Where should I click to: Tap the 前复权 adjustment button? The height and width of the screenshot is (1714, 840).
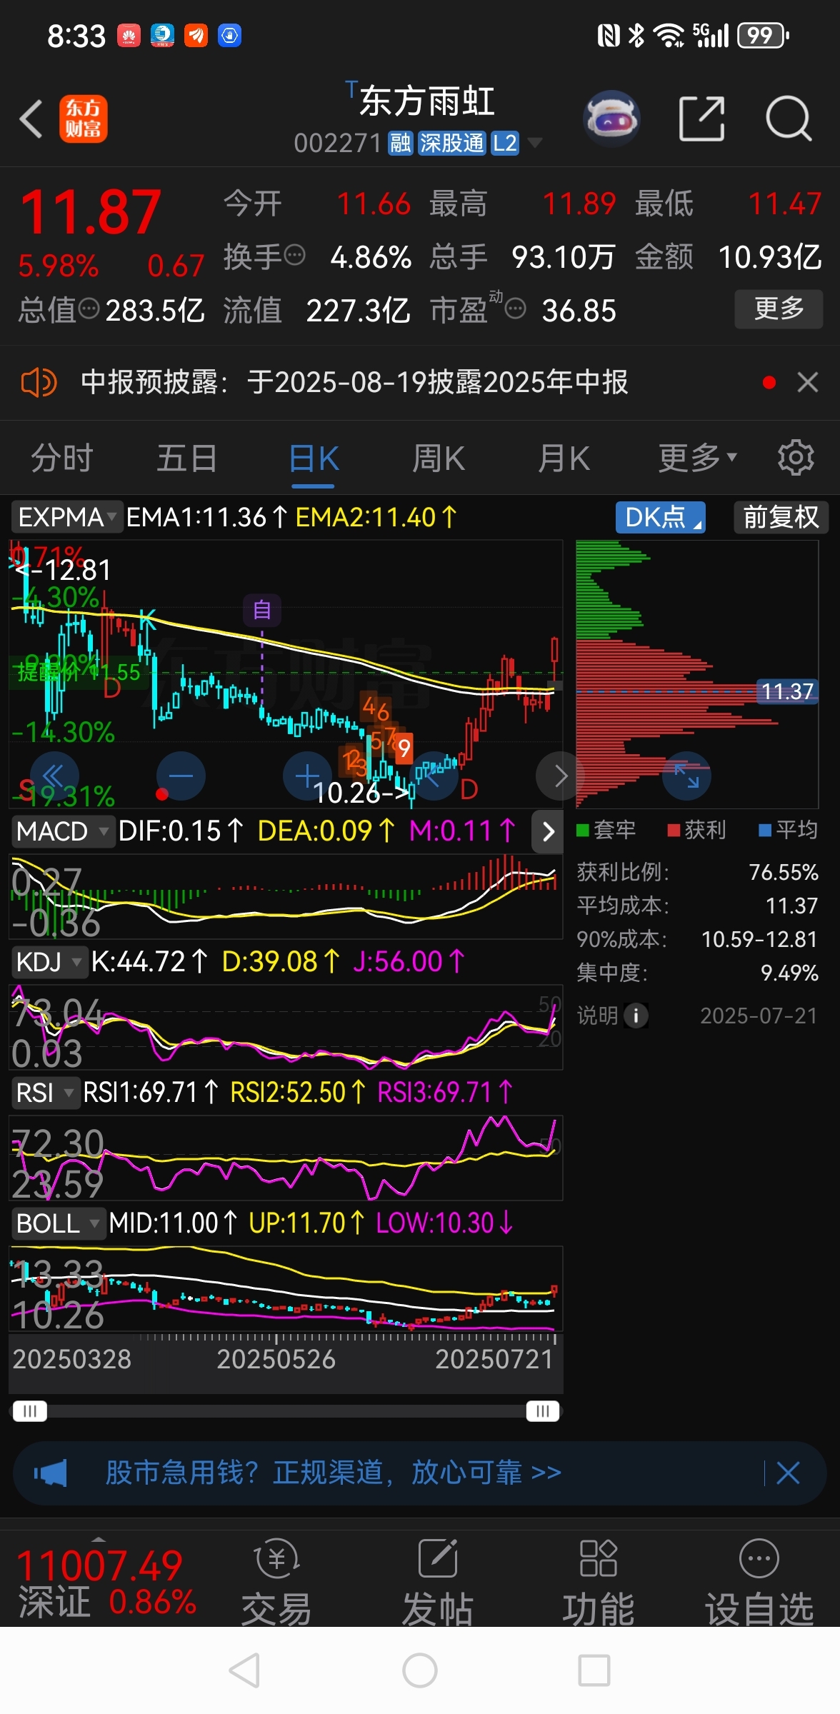[781, 517]
